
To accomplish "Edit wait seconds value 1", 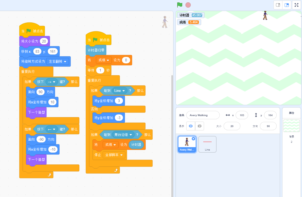I will 100,70.
